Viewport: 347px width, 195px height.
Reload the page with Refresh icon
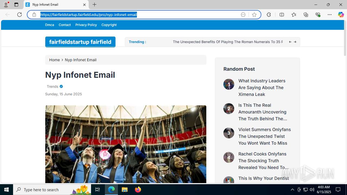pyautogui.click(x=20, y=15)
